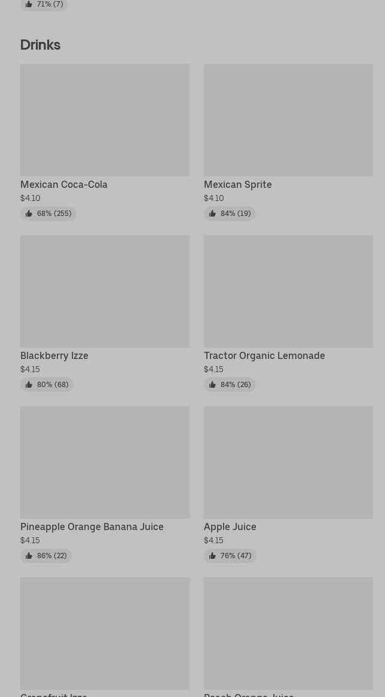The width and height of the screenshot is (385, 697).
Task: Open Tractor Organic Lemonade image
Action: 288,291
